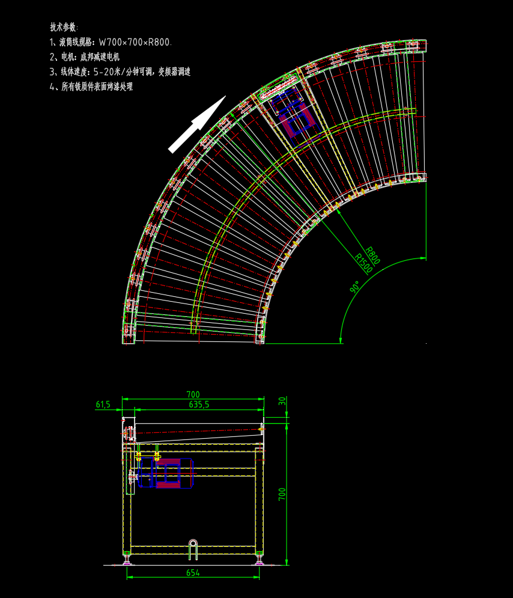Click the 90° angle dimension text
This screenshot has height=598, width=513.
click(354, 287)
